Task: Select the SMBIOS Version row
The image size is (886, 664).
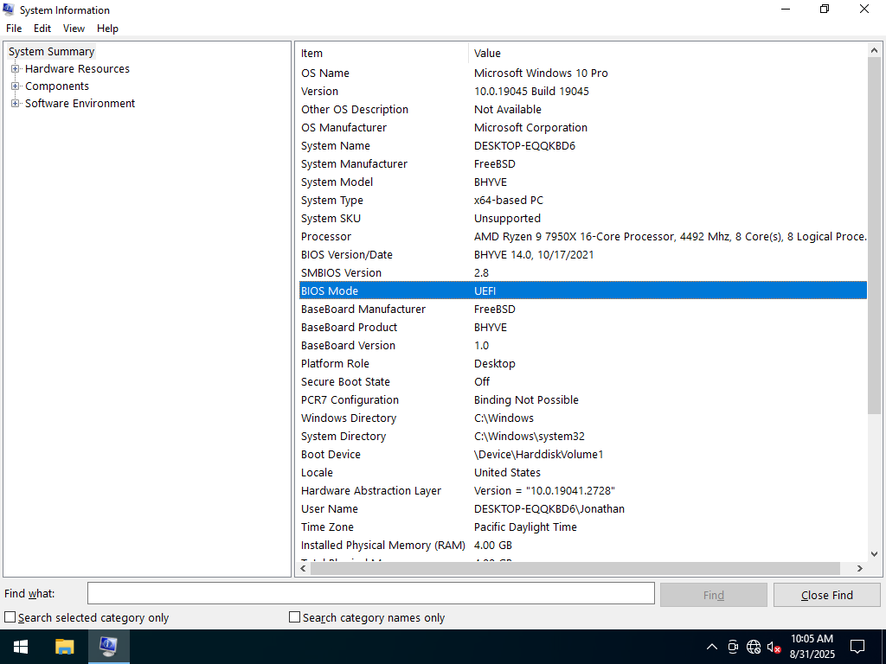Action: (582, 272)
